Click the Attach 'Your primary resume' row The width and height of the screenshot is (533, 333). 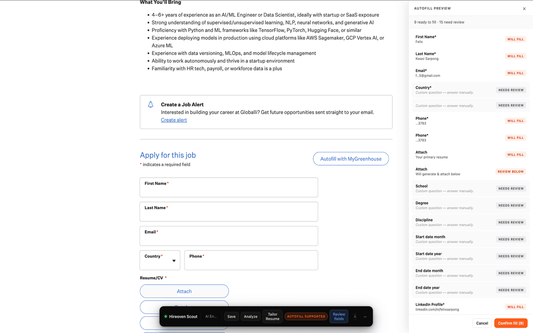(471, 154)
